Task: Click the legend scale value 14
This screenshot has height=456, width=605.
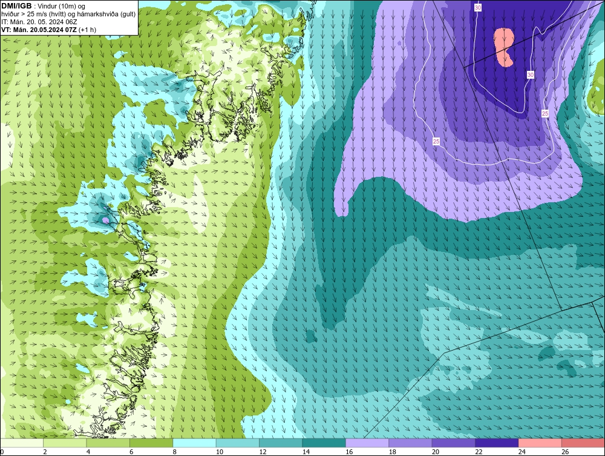Action: coord(306,452)
